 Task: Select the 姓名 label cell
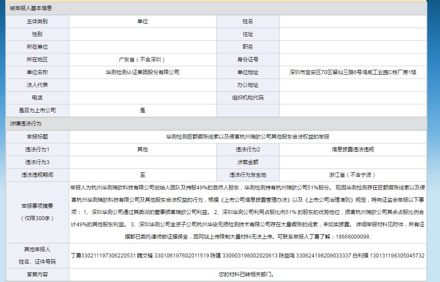pos(248,21)
